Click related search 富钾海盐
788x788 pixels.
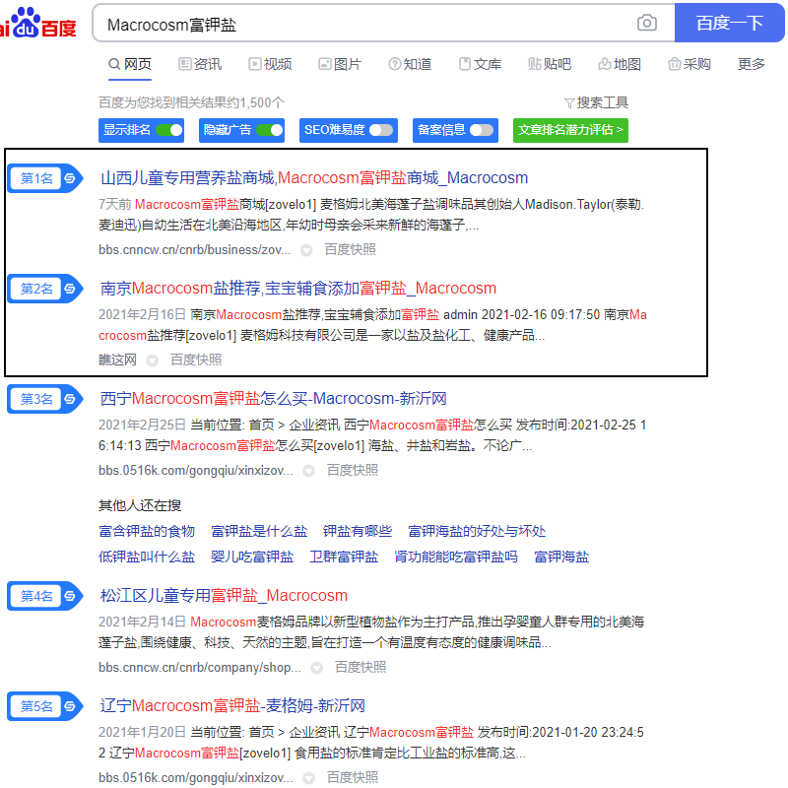(561, 558)
